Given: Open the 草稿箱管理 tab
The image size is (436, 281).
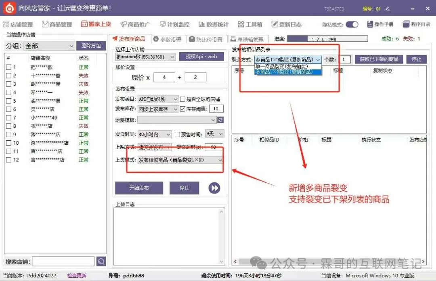Looking at the screenshot, I should point(247,39).
